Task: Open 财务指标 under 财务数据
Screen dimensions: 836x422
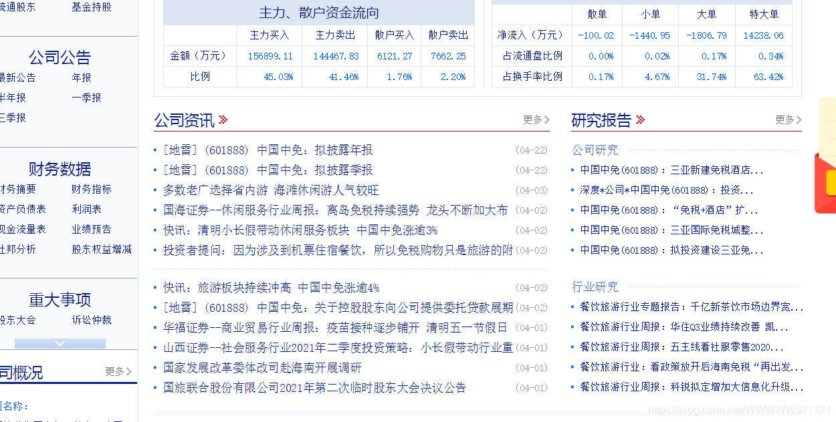Action: point(92,189)
